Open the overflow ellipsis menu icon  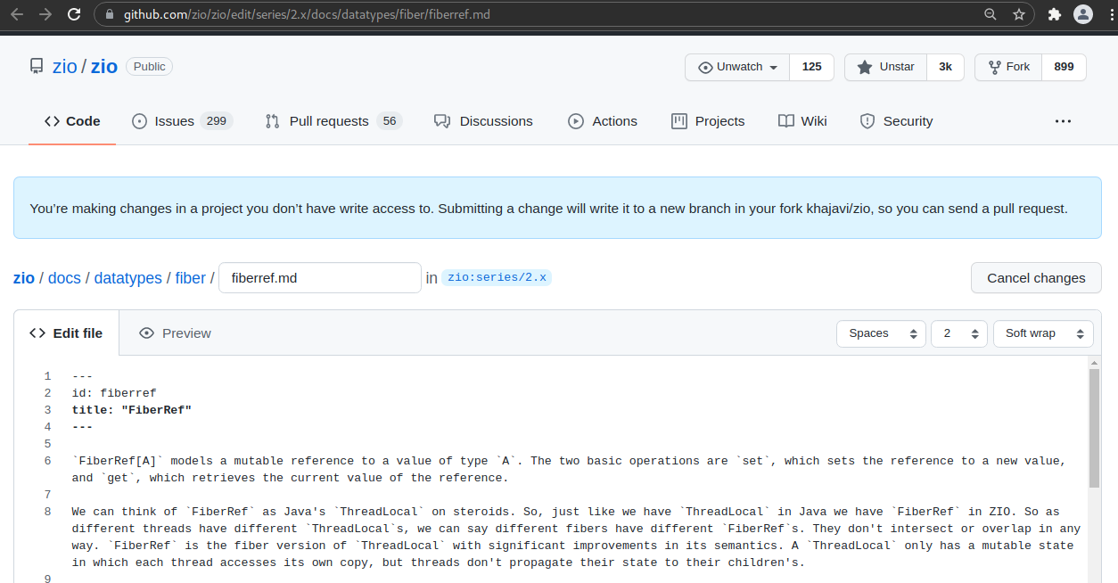click(1063, 121)
